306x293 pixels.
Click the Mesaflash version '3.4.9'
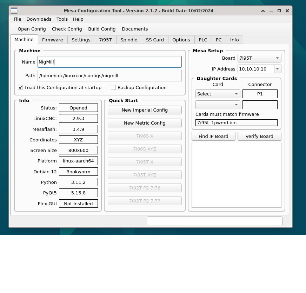coord(79,129)
